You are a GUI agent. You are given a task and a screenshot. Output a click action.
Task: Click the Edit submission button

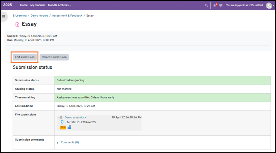click(24, 57)
